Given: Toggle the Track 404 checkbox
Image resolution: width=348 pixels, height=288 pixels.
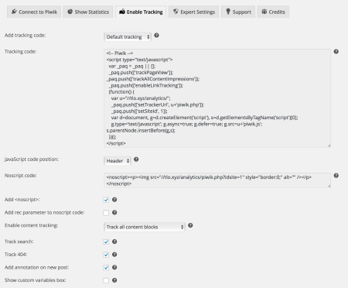Looking at the screenshot, I should 106,255.
